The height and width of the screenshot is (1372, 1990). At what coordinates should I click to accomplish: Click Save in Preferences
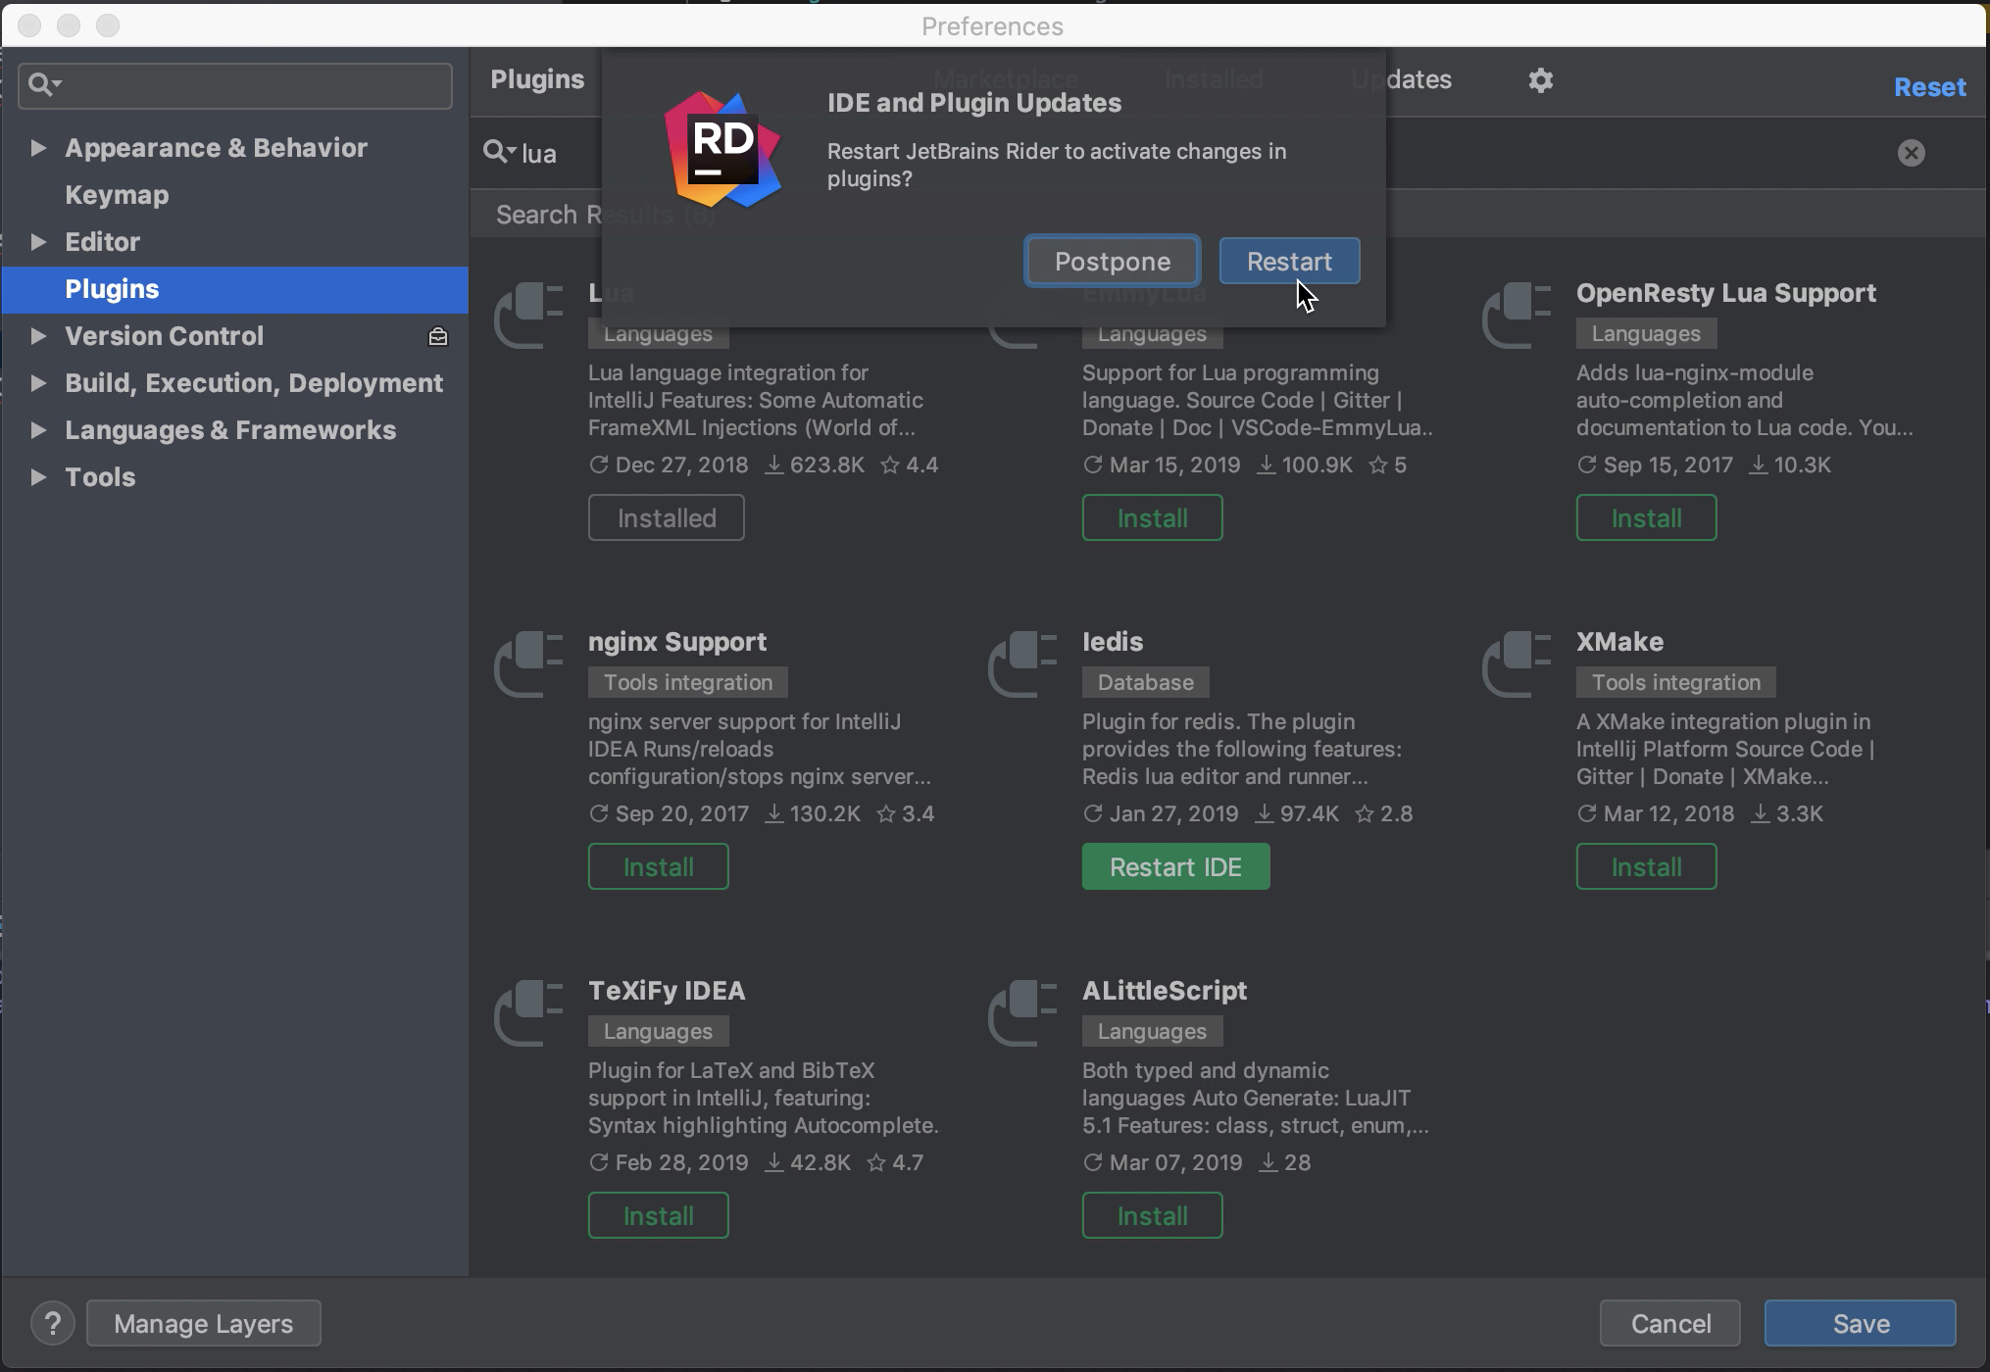point(1861,1324)
